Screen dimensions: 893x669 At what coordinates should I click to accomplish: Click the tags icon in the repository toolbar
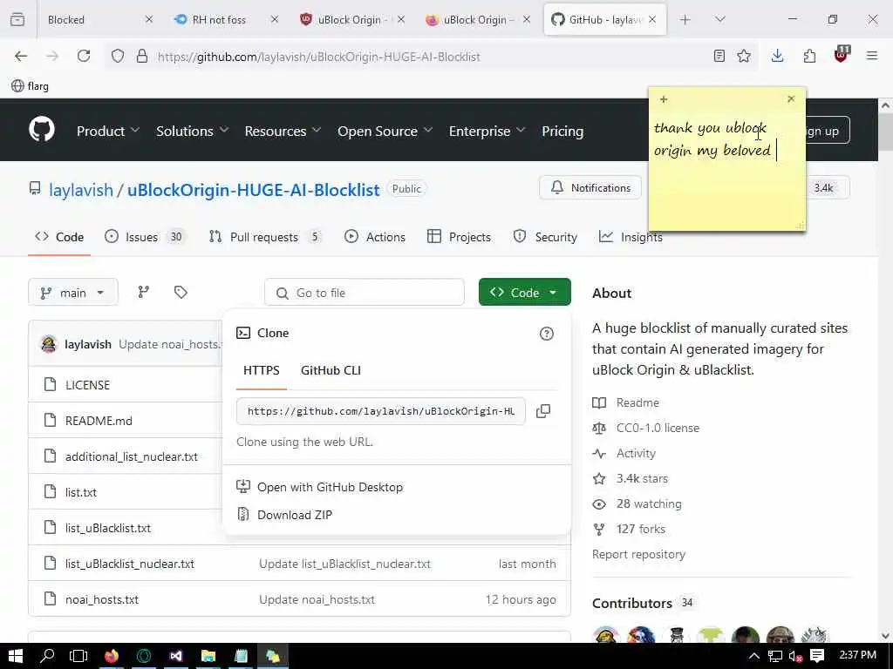[181, 292]
